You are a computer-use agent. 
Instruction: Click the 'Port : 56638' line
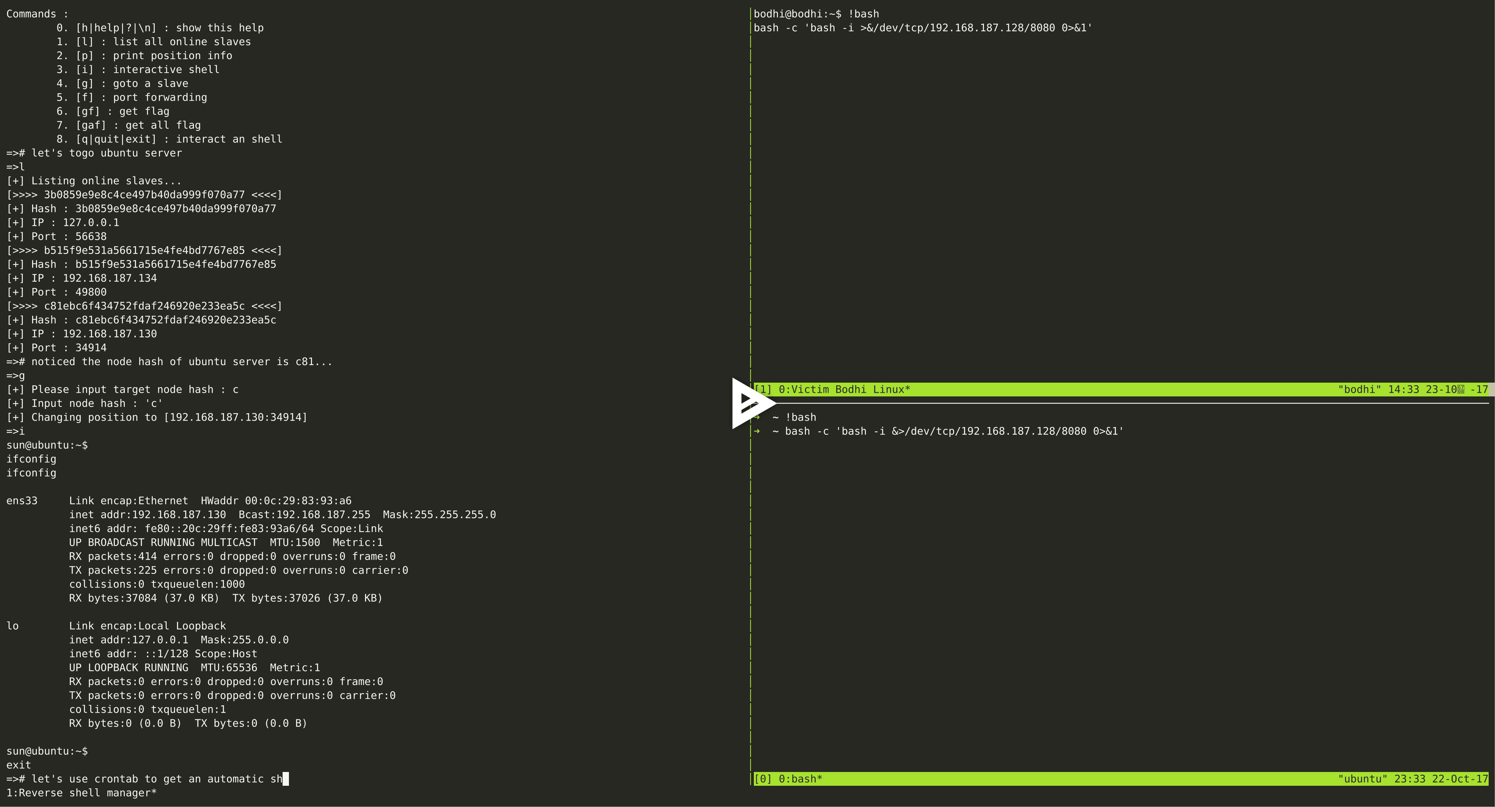coord(56,237)
